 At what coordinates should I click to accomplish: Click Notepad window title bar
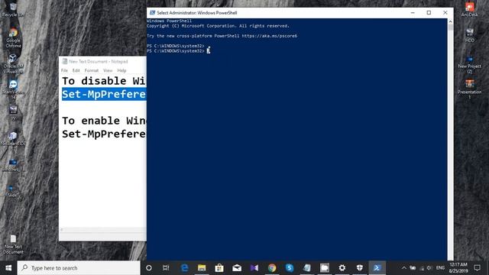pyautogui.click(x=102, y=61)
